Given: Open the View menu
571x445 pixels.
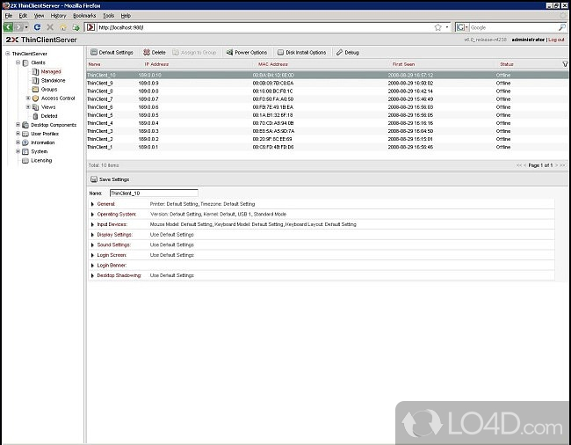Looking at the screenshot, I should click(x=39, y=16).
